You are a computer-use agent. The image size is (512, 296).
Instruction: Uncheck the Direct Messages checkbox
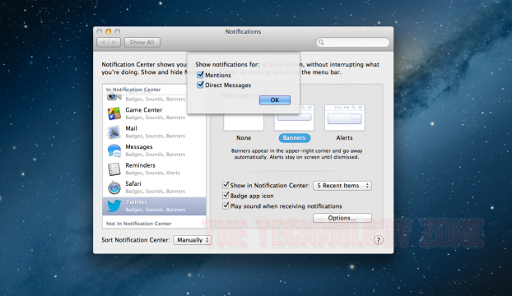pyautogui.click(x=201, y=85)
